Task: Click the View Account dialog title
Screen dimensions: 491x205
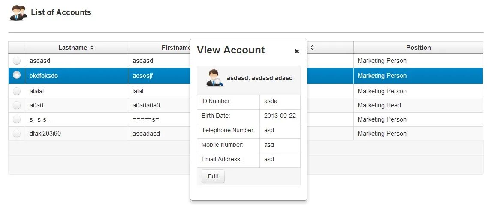Action: (231, 50)
